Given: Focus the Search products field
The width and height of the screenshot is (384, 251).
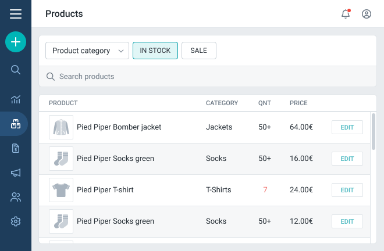Looking at the screenshot, I should [208, 77].
